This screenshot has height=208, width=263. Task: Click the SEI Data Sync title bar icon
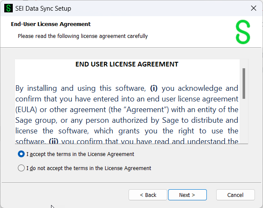click(x=9, y=9)
